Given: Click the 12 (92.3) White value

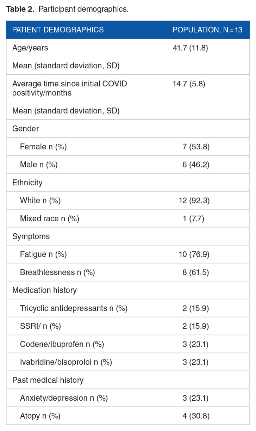Looking at the screenshot, I should click(194, 201).
